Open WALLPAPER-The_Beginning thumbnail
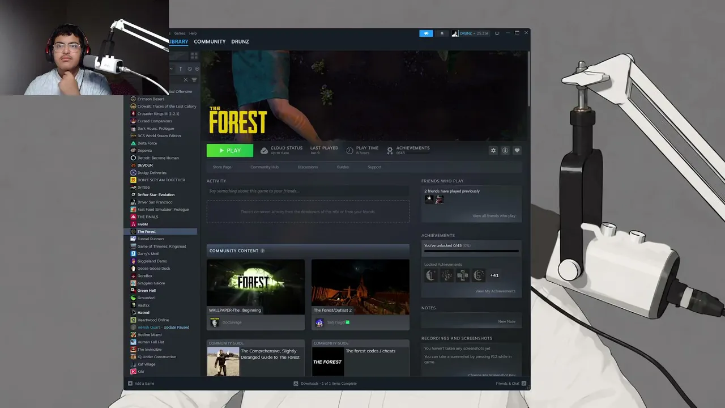The image size is (725, 408). [x=255, y=287]
